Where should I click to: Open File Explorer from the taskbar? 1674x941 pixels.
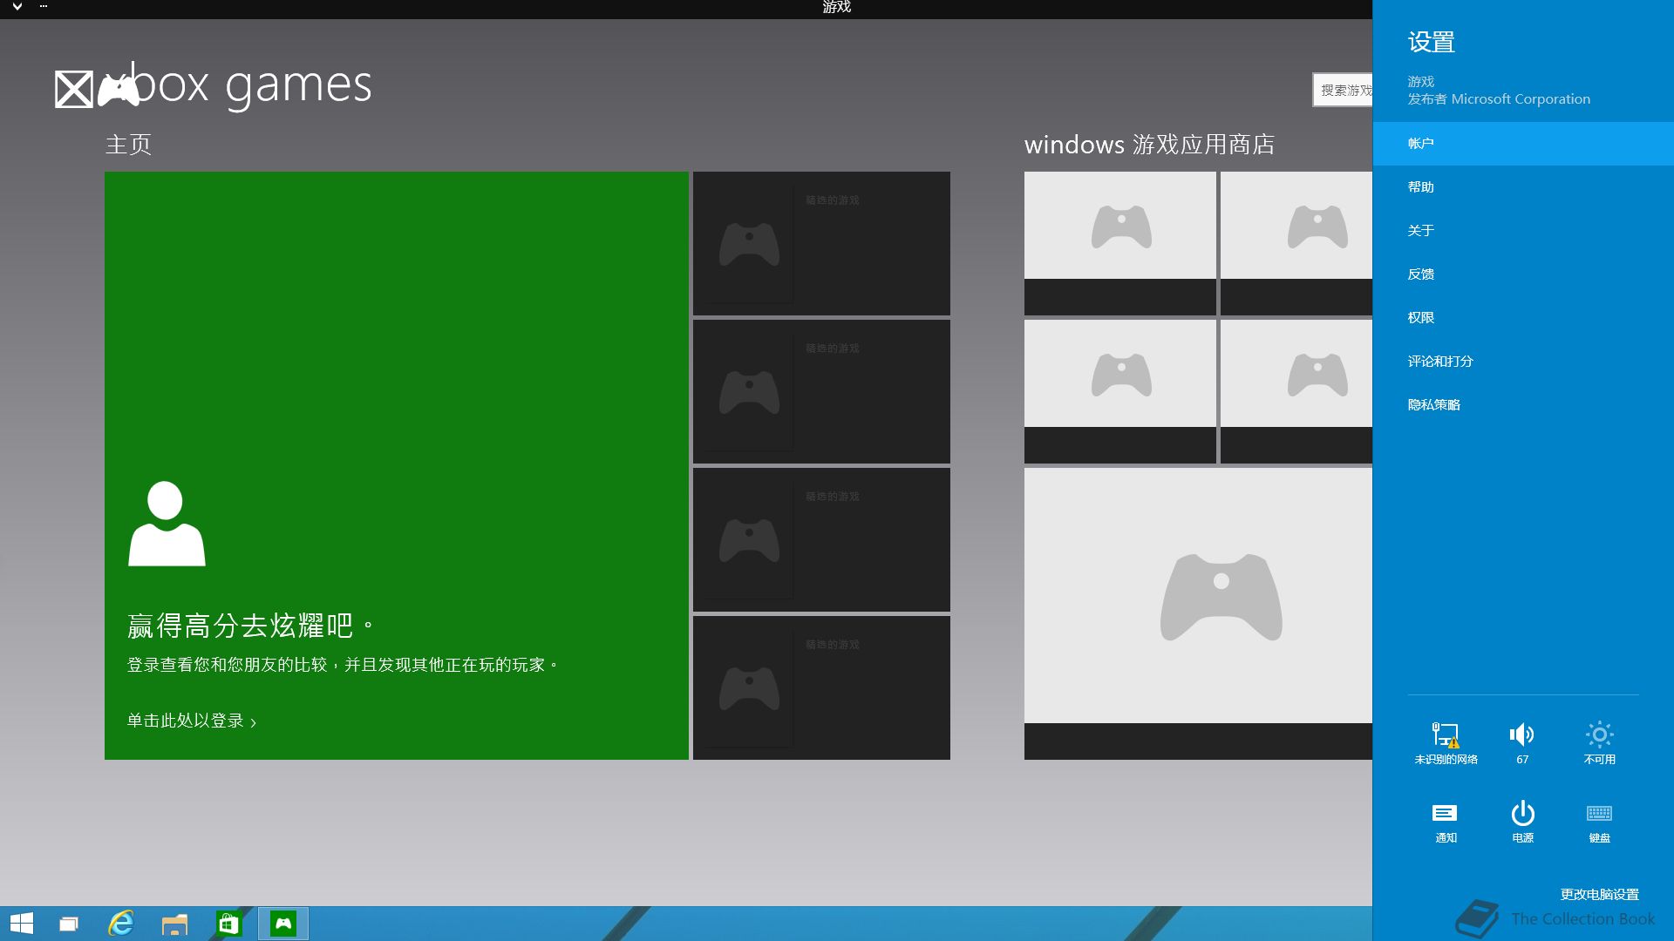click(174, 924)
